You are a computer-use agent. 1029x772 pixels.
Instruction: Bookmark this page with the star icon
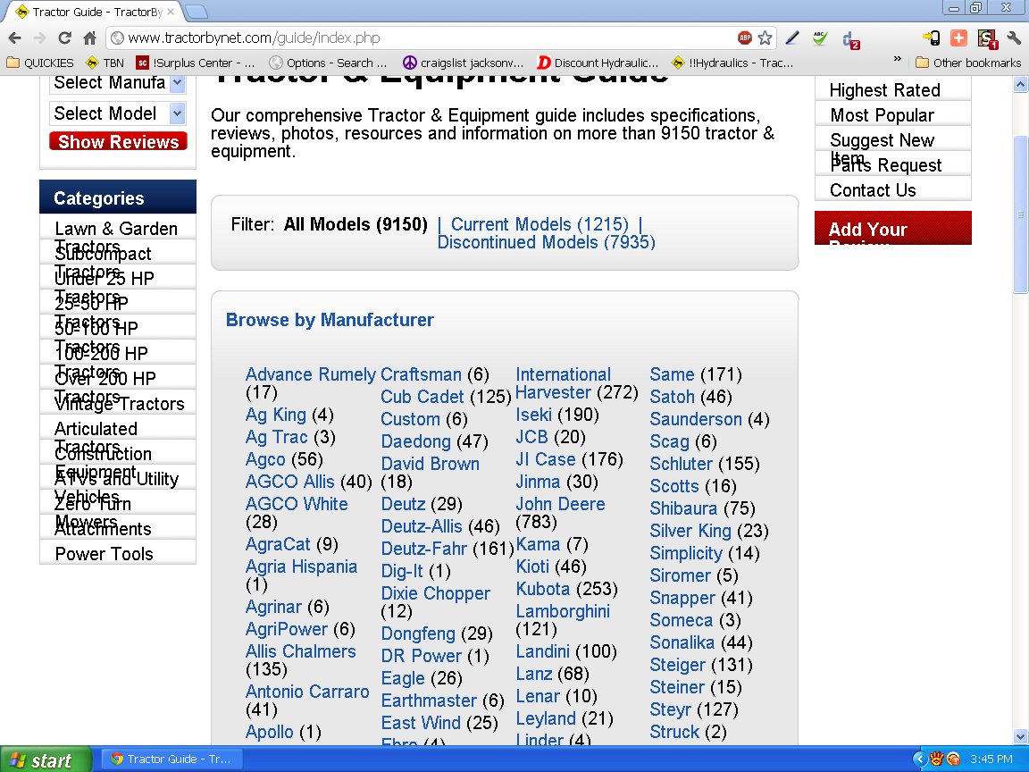765,38
